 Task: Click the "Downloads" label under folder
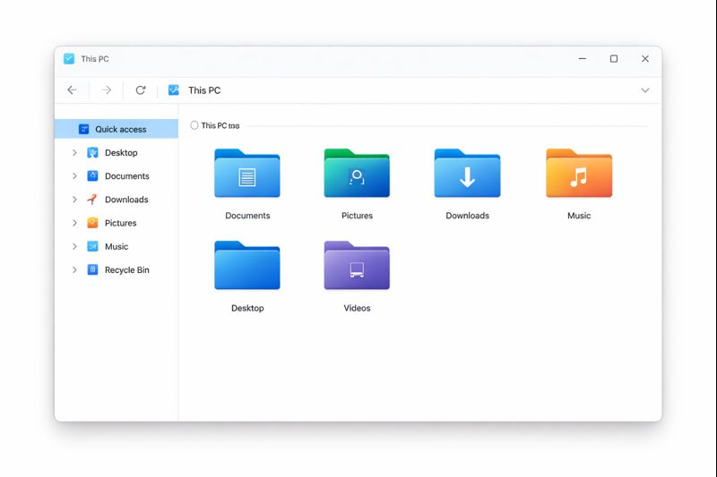click(467, 216)
